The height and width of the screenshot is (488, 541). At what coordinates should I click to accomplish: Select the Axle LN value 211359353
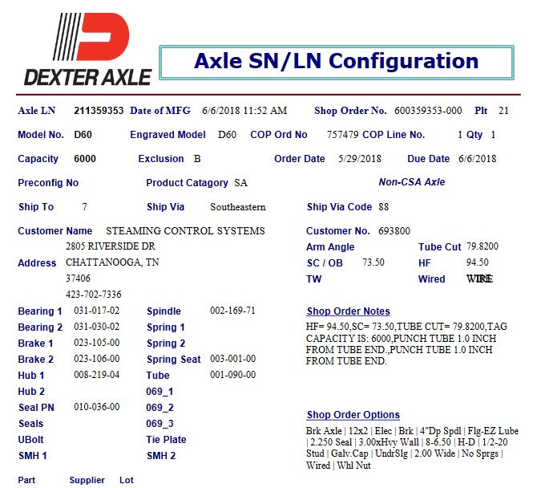tap(99, 111)
